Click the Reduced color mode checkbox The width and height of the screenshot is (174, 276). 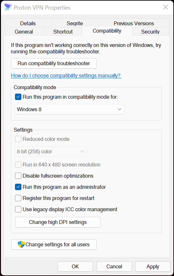18,139
